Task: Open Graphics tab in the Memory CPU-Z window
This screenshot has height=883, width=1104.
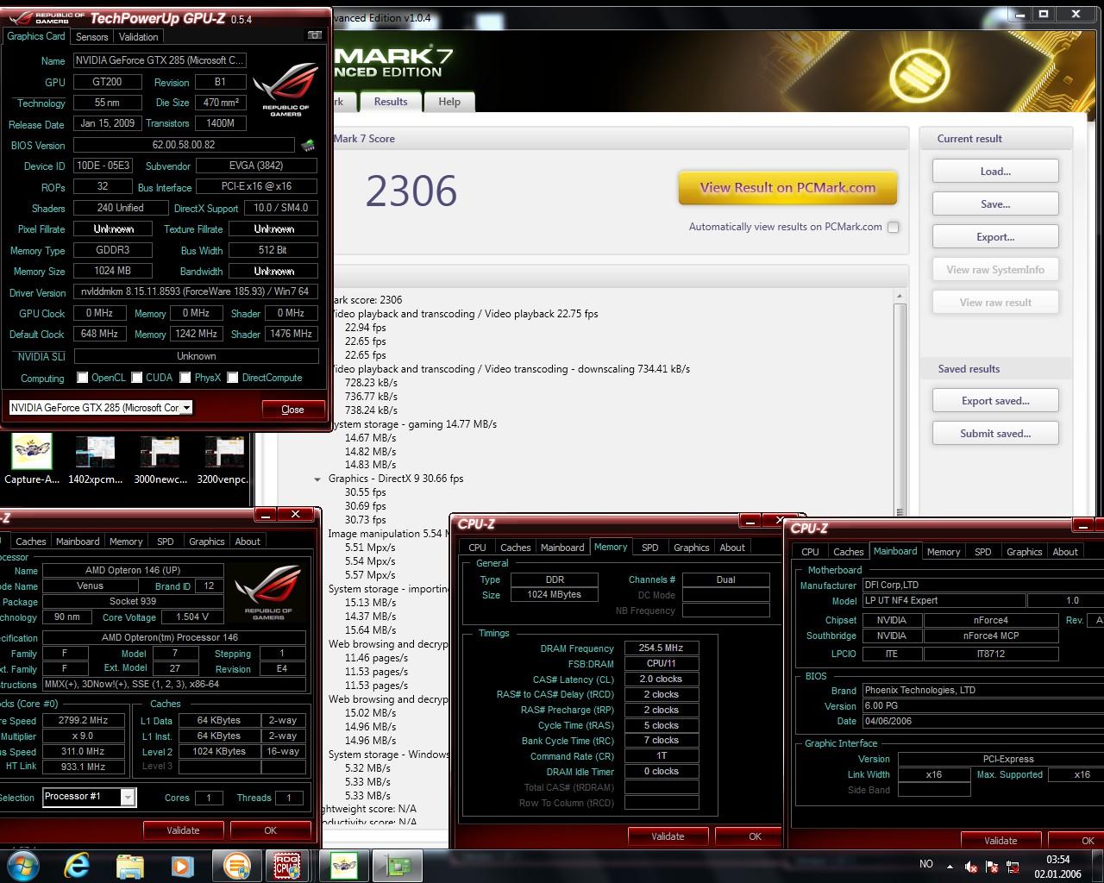Action: (x=692, y=548)
